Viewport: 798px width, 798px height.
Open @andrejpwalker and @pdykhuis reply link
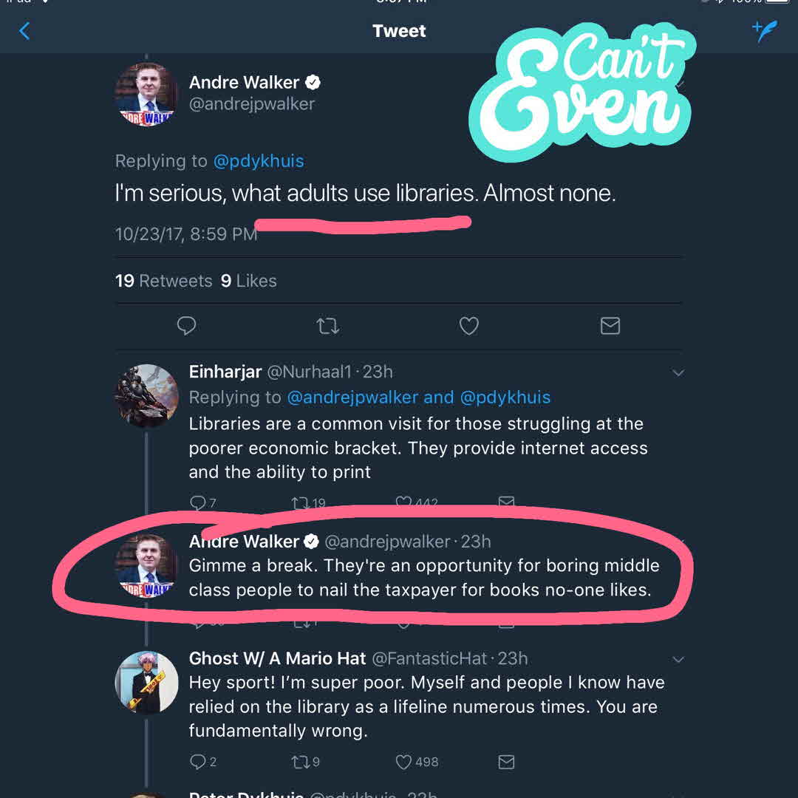(418, 398)
